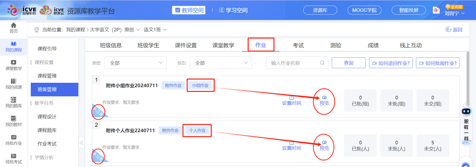Click the 输入作业名称 search input
The width and height of the screenshot is (476, 167).
(x=293, y=63)
